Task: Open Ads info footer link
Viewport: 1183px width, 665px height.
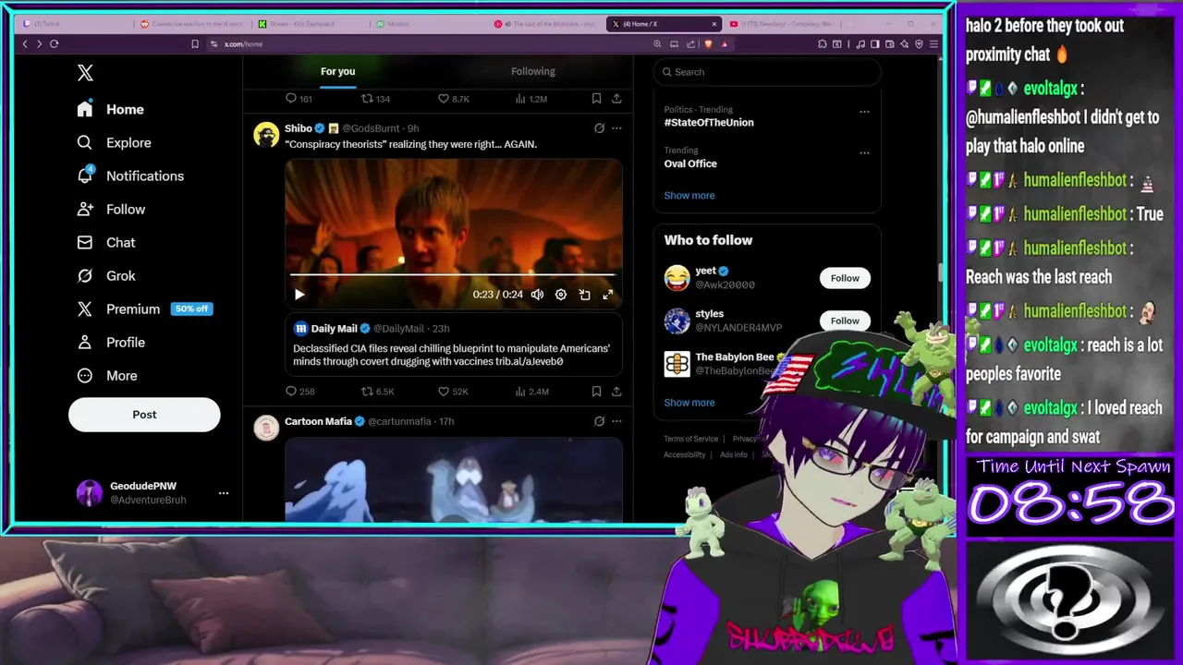Action: coord(734,454)
